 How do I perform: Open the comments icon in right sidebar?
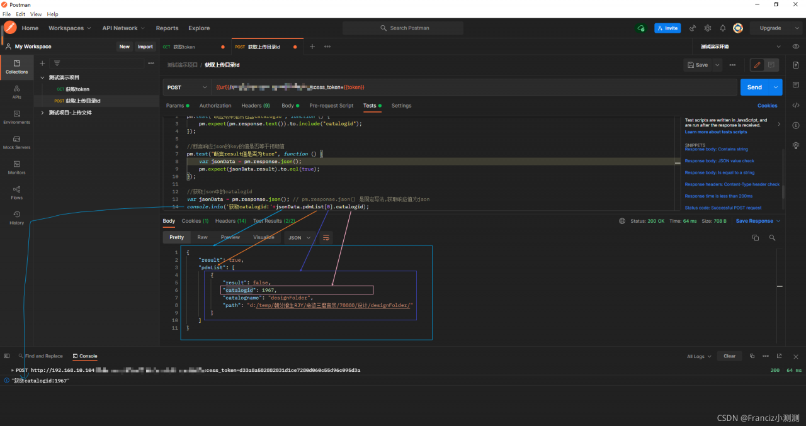(796, 85)
